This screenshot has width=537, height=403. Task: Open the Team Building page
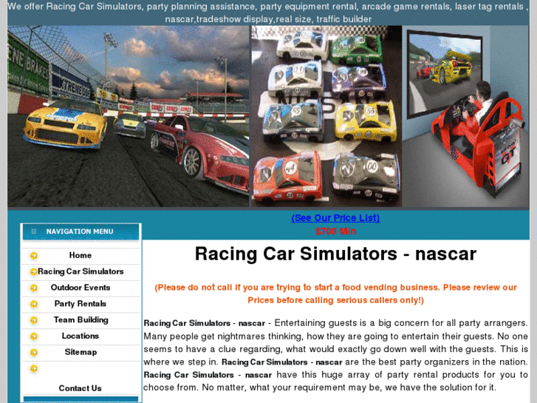81,319
